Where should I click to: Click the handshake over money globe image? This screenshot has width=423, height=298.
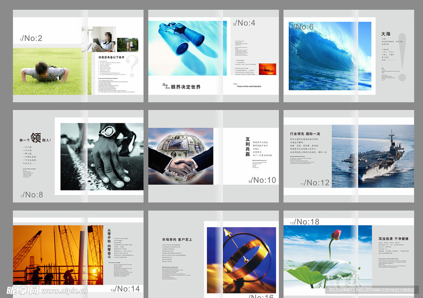181,156
